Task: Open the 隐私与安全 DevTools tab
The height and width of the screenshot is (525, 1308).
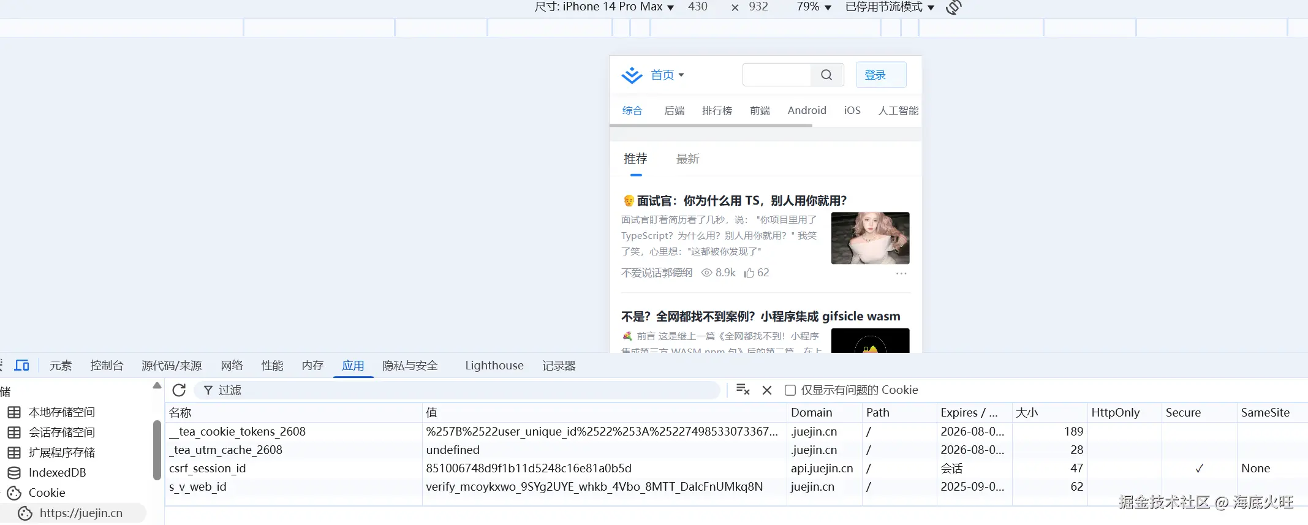Action: pos(410,366)
